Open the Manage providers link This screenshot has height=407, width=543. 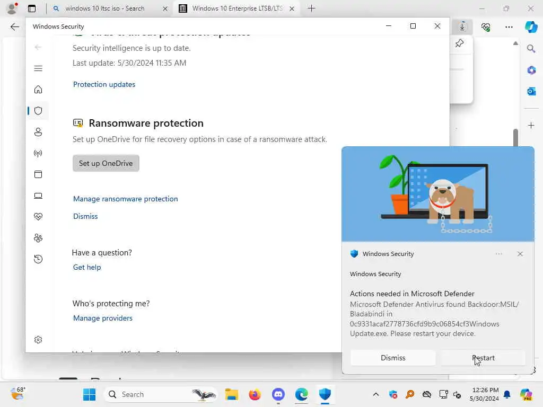(102, 318)
